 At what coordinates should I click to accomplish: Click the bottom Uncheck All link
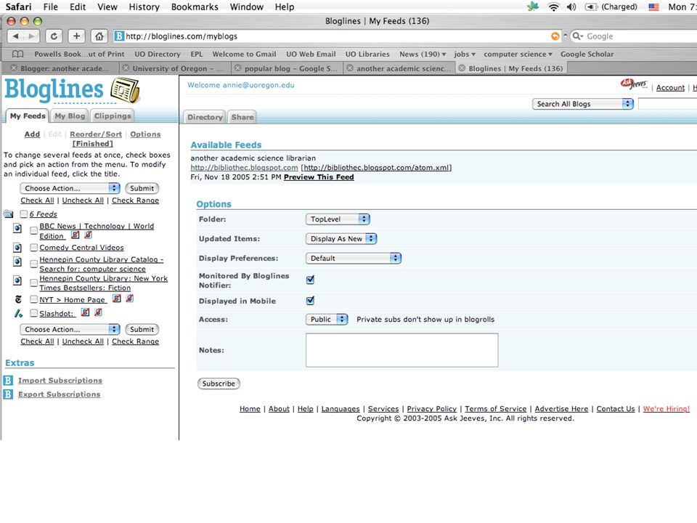(x=83, y=341)
